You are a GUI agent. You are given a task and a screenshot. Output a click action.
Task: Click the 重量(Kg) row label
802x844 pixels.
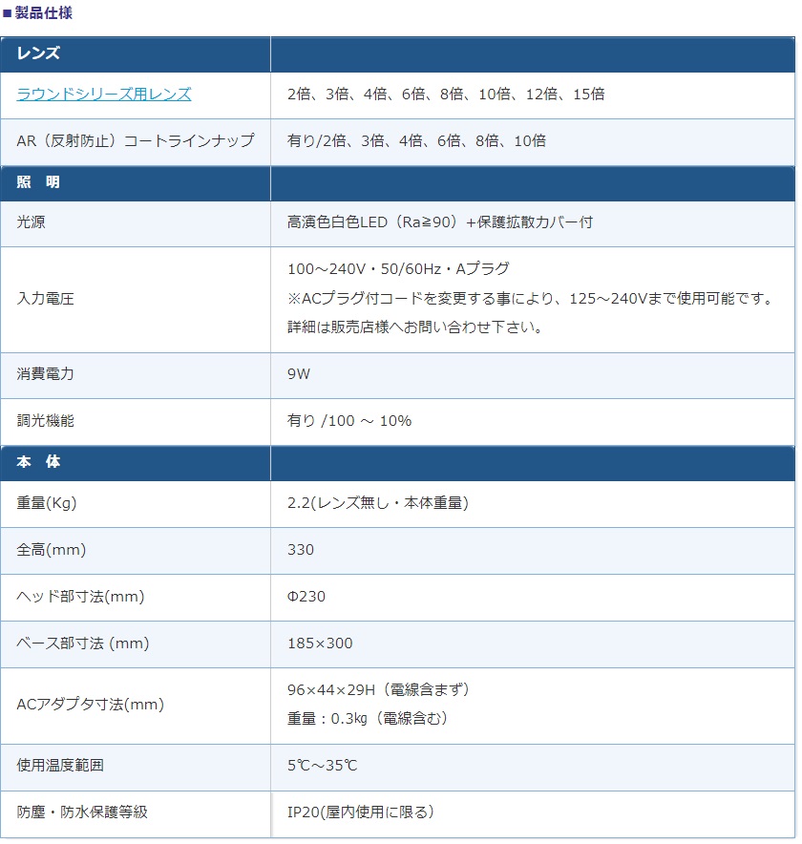pyautogui.click(x=47, y=503)
